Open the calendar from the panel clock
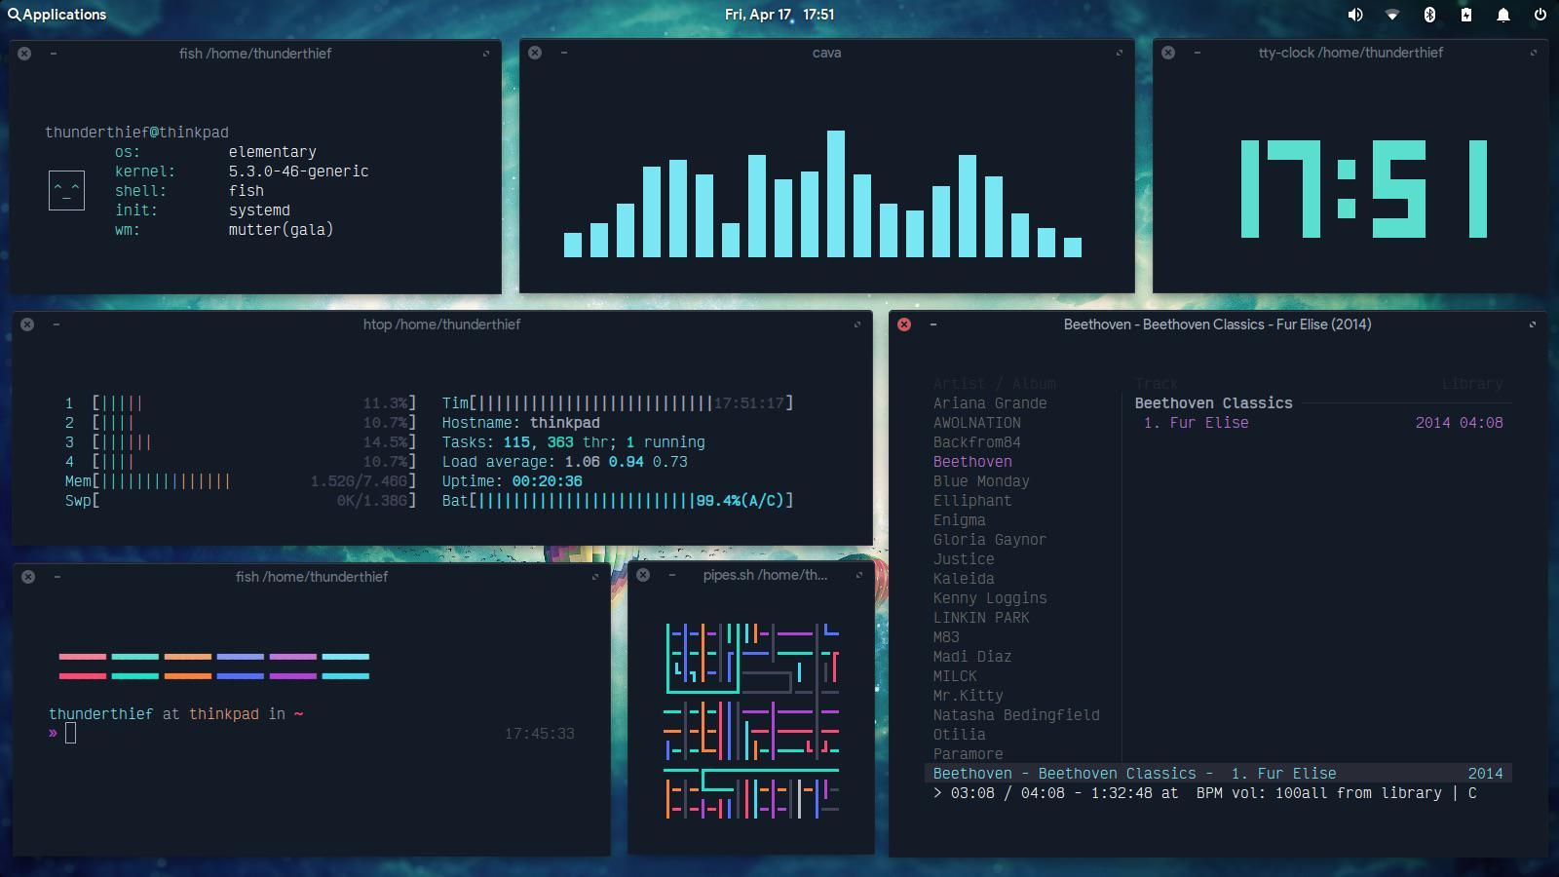 779,15
